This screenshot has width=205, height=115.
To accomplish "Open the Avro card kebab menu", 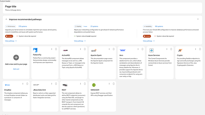I will [138, 49].
